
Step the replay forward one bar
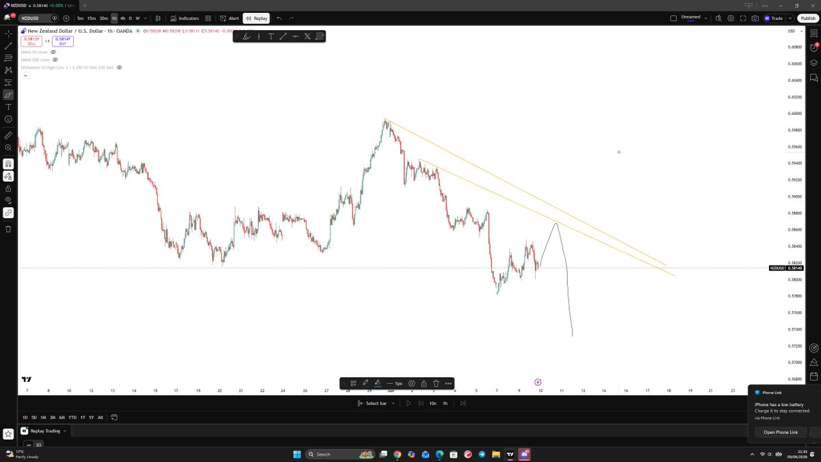421,403
